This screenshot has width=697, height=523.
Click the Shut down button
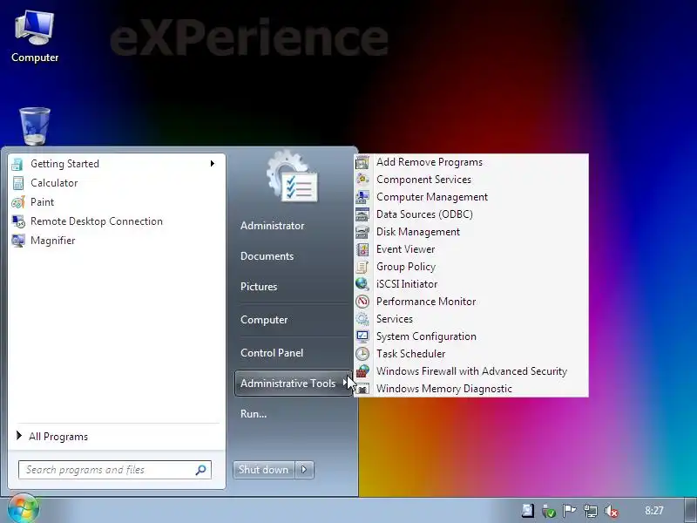pyautogui.click(x=264, y=470)
